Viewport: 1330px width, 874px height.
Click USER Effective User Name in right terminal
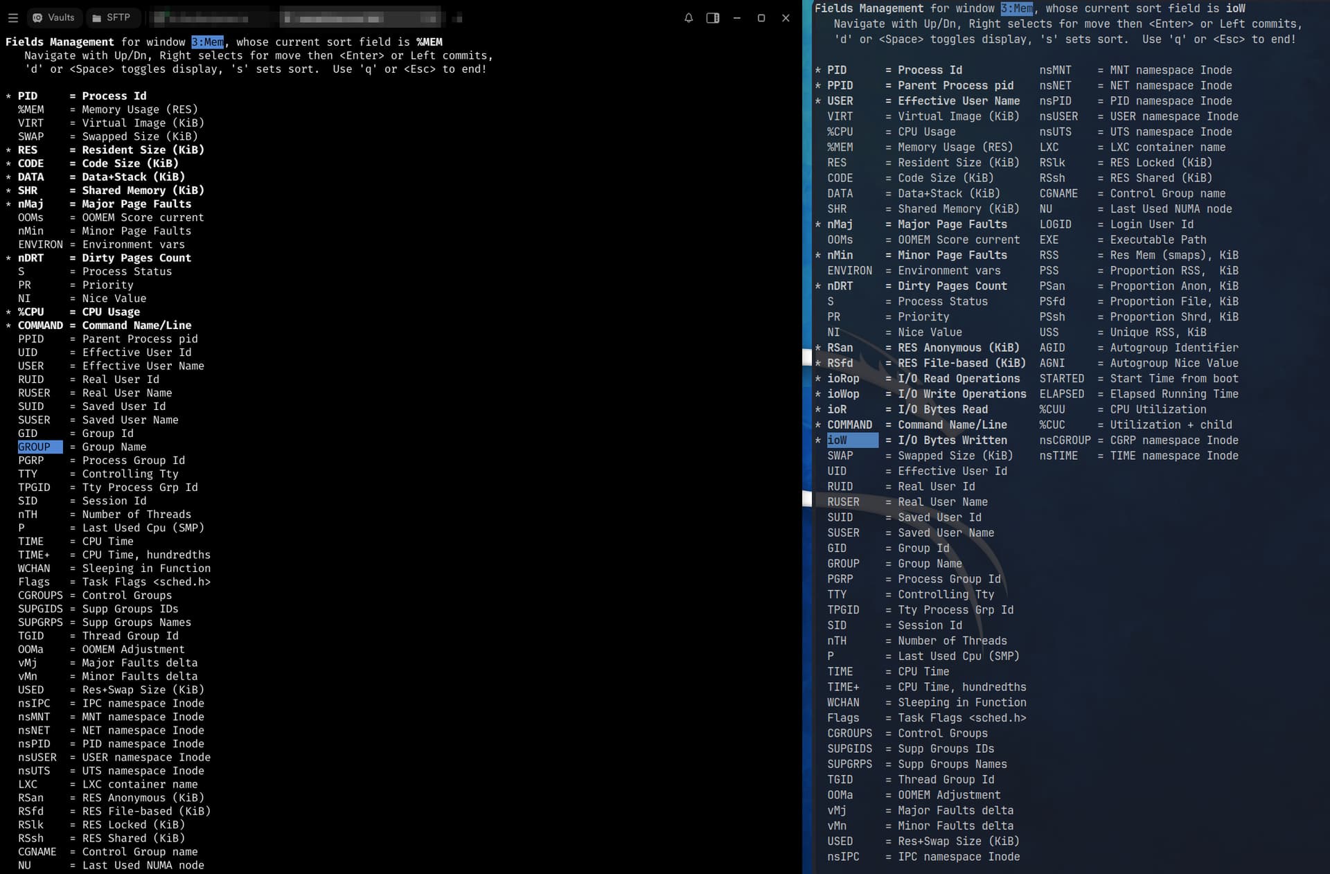[x=923, y=101]
